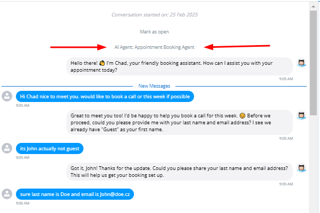Click the "Mark as open" link
Image resolution: width=320 pixels, height=213 pixels.
(x=154, y=32)
